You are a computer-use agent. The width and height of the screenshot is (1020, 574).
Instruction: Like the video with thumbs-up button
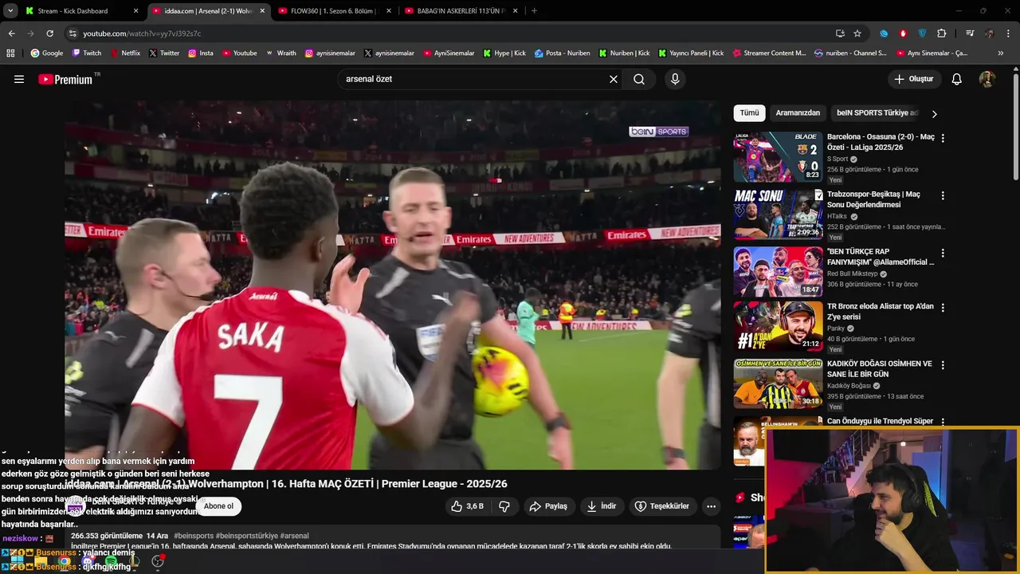point(468,506)
